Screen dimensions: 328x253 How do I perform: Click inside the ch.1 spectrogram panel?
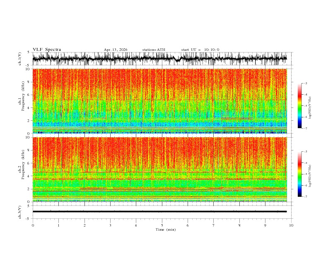pyautogui.click(x=159, y=101)
